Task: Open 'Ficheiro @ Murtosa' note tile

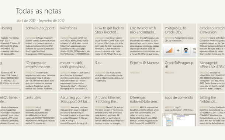Action: tap(145, 75)
